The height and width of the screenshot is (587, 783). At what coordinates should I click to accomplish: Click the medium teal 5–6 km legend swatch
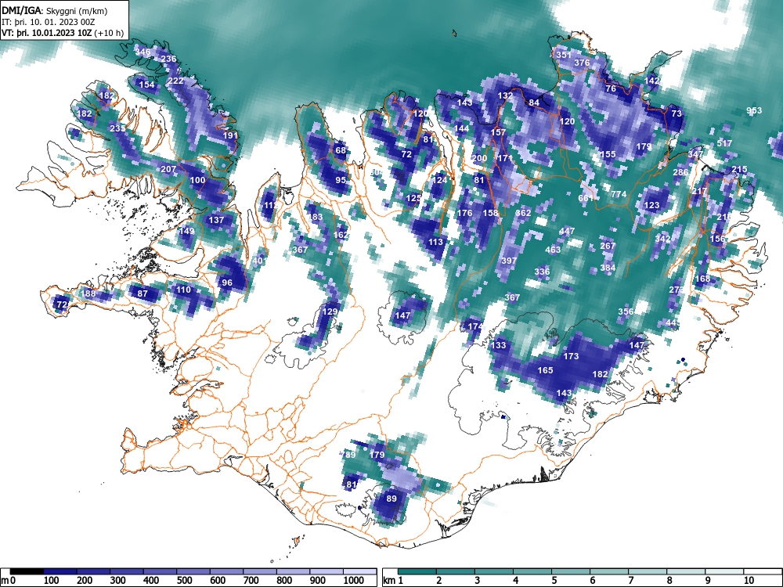pos(571,571)
